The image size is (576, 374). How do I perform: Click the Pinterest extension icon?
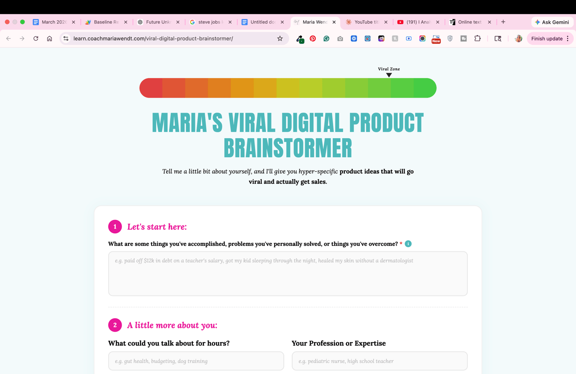313,39
